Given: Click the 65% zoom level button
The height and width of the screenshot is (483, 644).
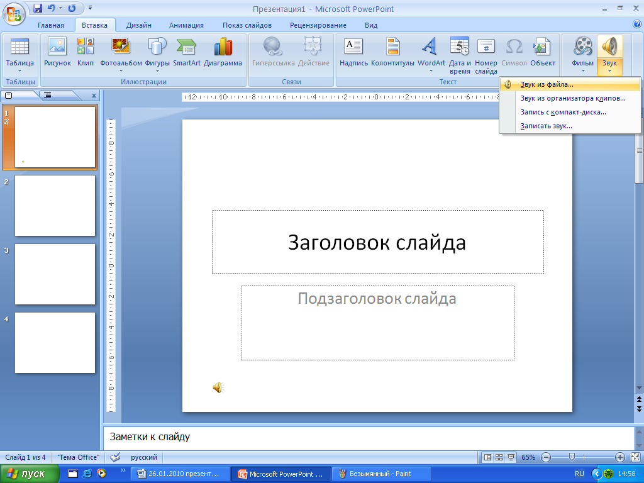Looking at the screenshot, I should click(528, 457).
